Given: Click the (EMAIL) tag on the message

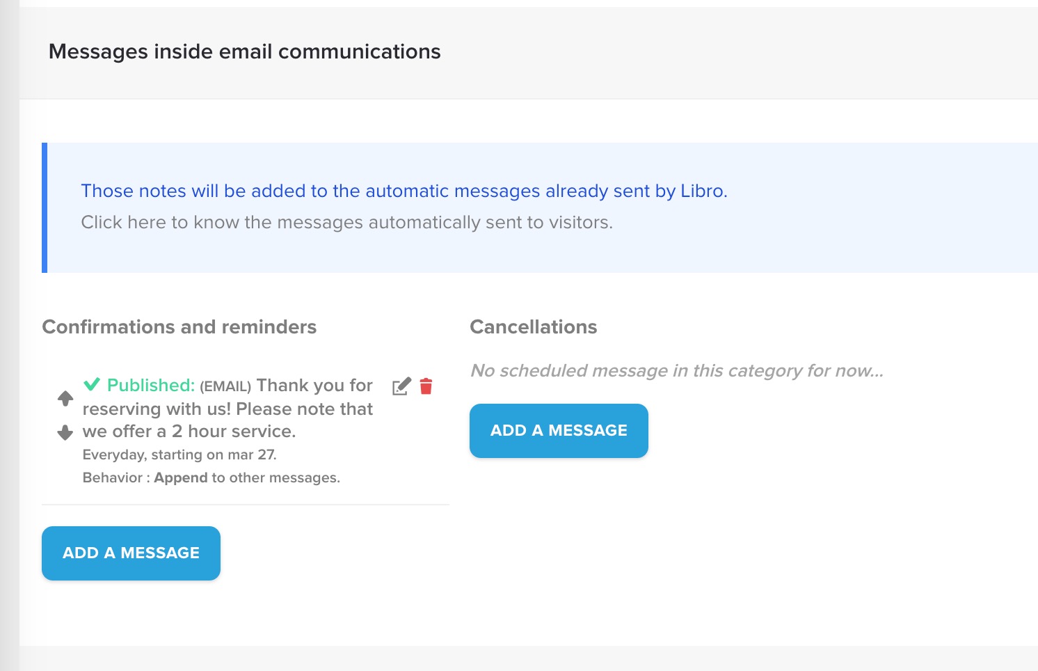Looking at the screenshot, I should point(225,386).
